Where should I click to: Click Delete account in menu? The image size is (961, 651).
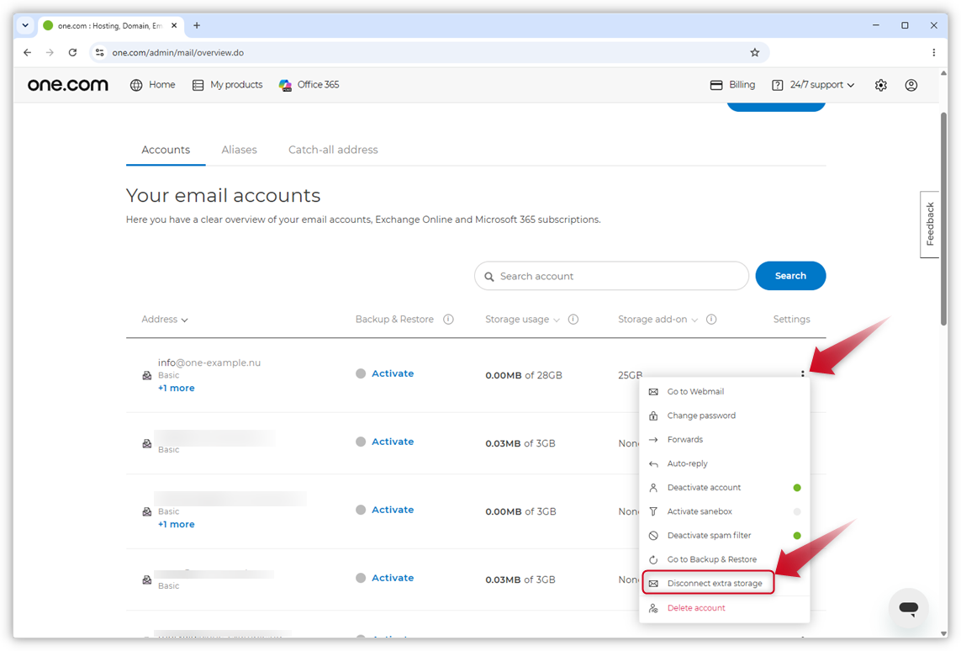pyautogui.click(x=725, y=608)
